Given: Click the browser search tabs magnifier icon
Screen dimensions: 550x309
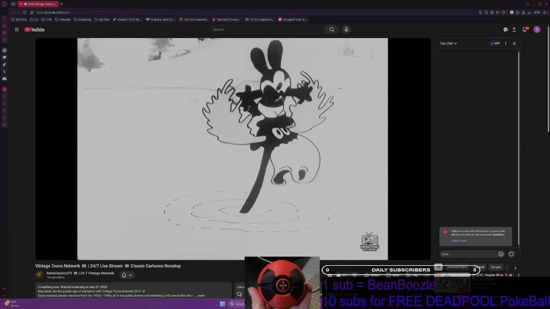Looking at the screenshot, I should point(527,4).
